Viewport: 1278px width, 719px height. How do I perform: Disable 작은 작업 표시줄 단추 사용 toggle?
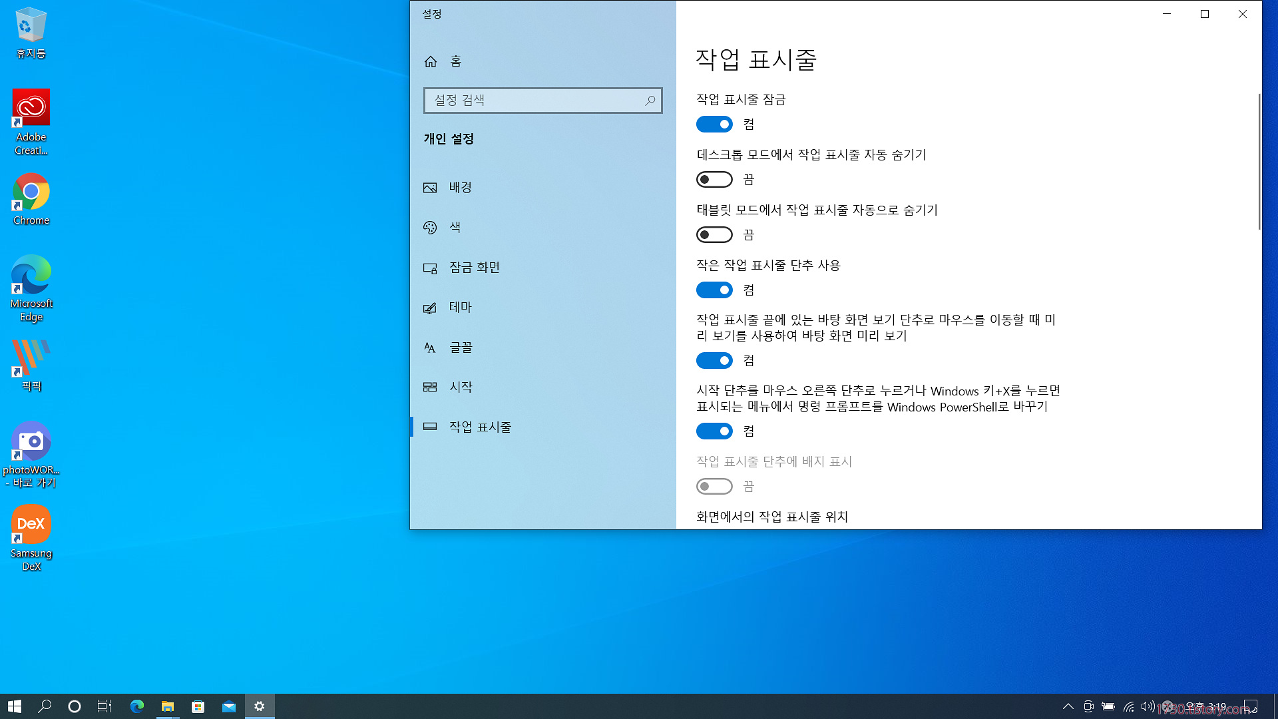point(714,290)
